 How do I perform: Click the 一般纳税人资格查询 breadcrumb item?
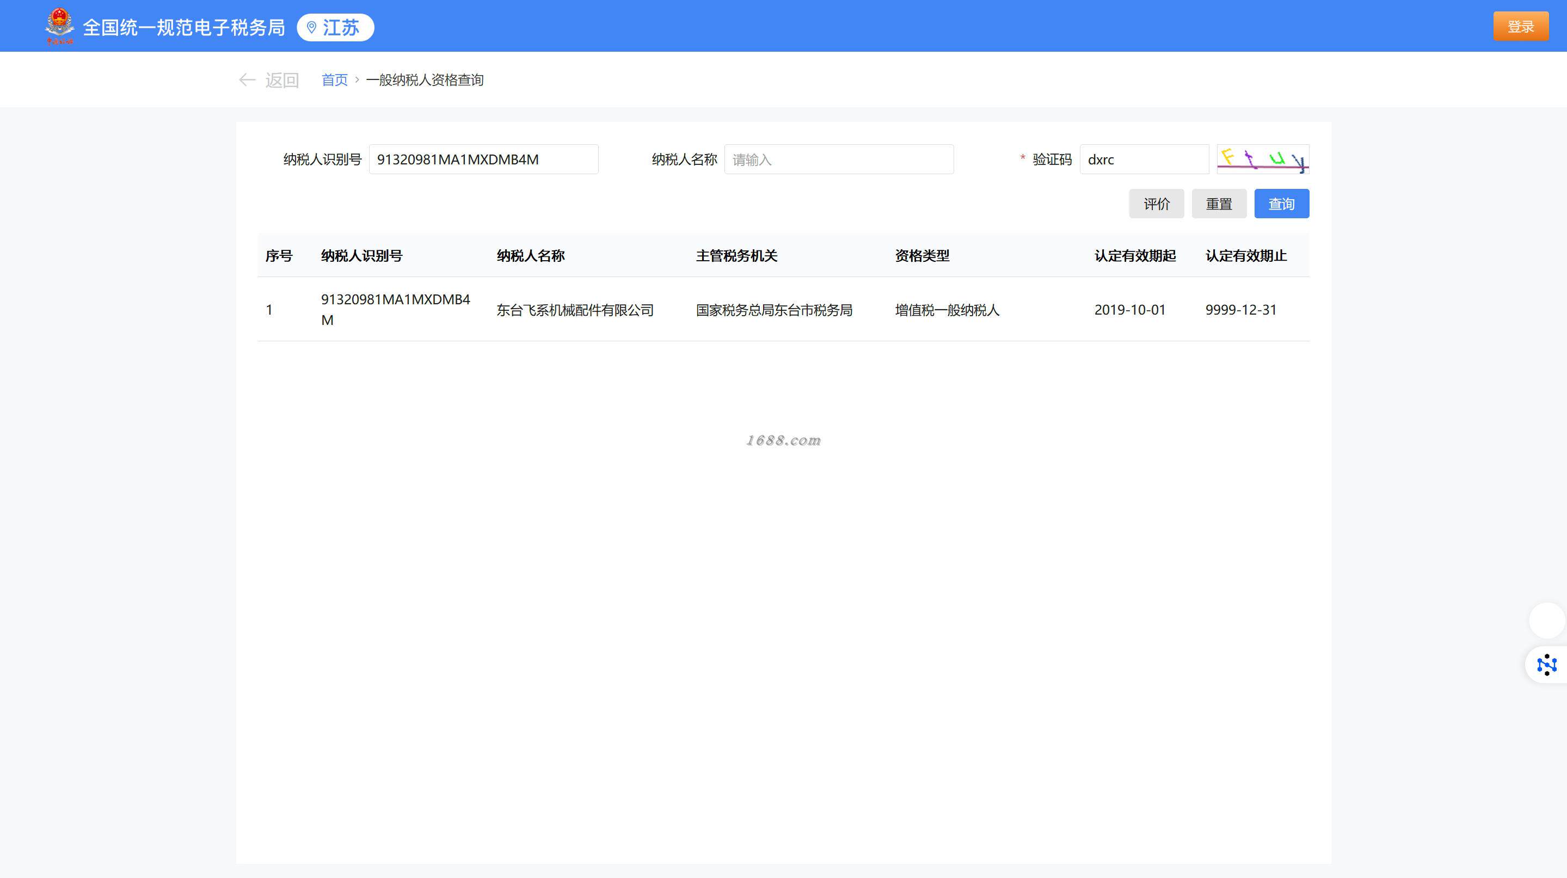(425, 79)
